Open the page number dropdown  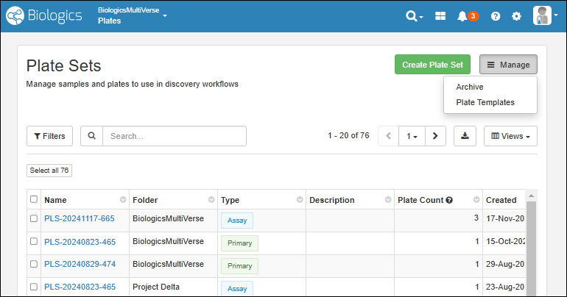click(x=412, y=136)
